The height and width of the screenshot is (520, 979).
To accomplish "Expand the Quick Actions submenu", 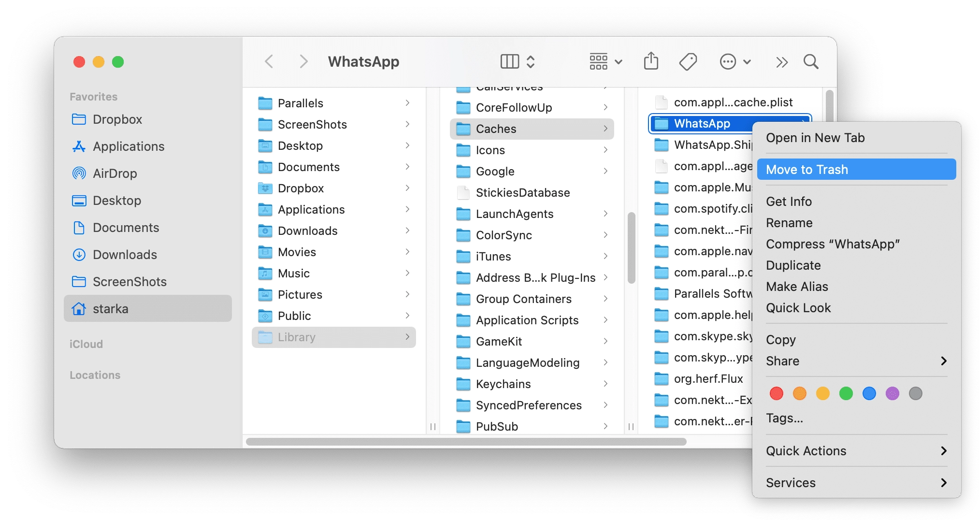I will (x=856, y=451).
